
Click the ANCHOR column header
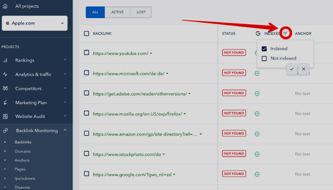pyautogui.click(x=303, y=33)
